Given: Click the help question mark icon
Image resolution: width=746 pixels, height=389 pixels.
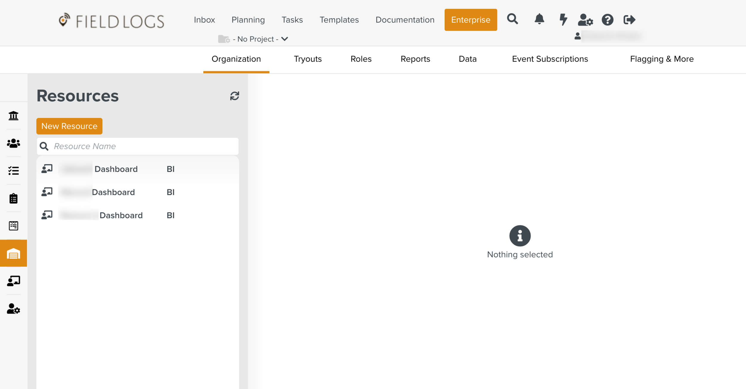Looking at the screenshot, I should (607, 20).
